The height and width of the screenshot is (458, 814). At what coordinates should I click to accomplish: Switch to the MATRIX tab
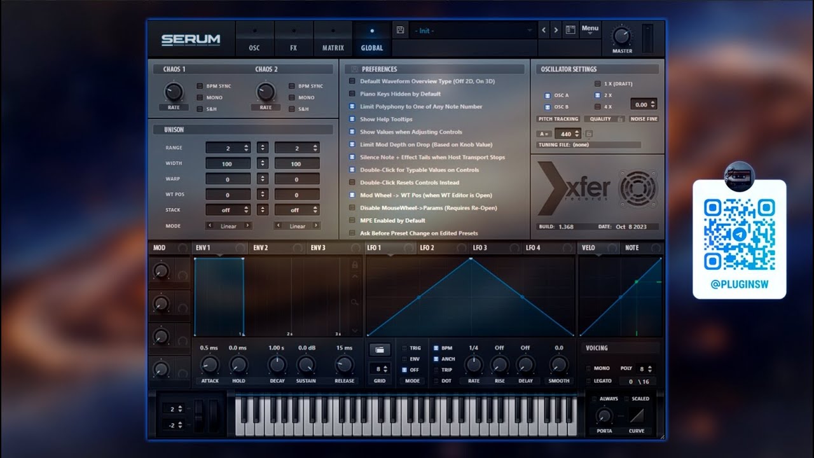tap(333, 40)
